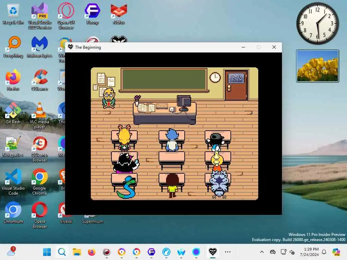Click the Floorp taskbar icon
Screen dimensions: 347x260
tap(151, 252)
